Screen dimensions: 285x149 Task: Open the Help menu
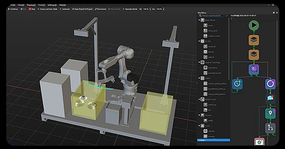[62, 5]
